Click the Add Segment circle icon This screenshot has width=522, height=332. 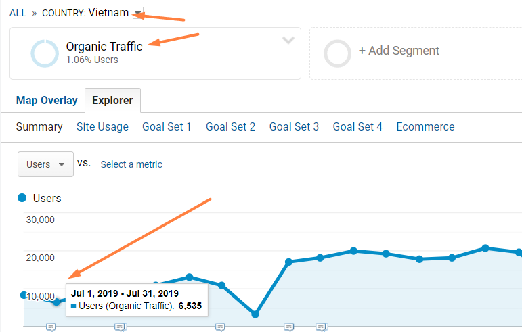point(337,53)
